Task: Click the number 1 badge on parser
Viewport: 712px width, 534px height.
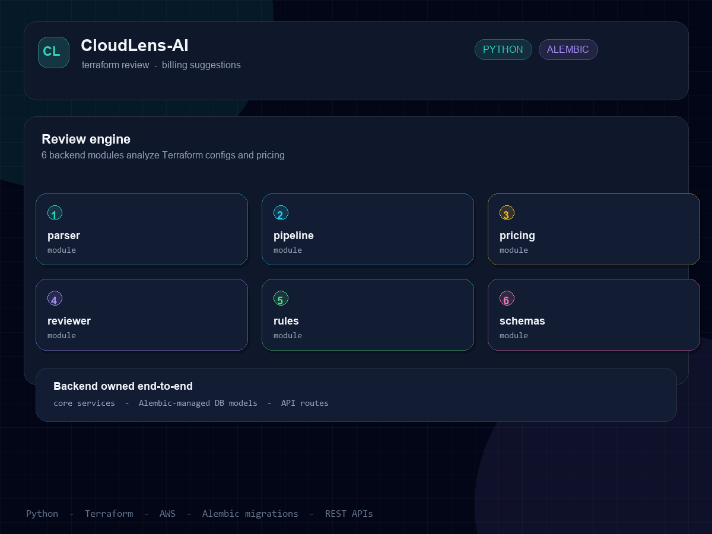Action: pos(55,213)
